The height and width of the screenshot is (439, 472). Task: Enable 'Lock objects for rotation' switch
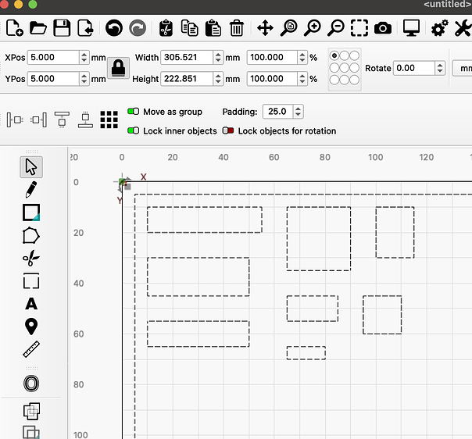tap(228, 130)
